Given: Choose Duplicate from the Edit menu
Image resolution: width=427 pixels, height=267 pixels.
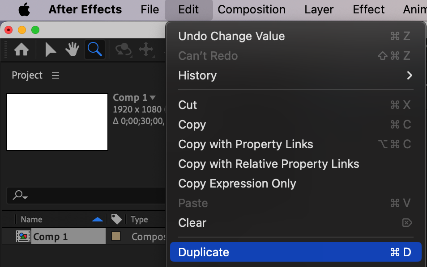Looking at the screenshot, I should tap(295, 252).
